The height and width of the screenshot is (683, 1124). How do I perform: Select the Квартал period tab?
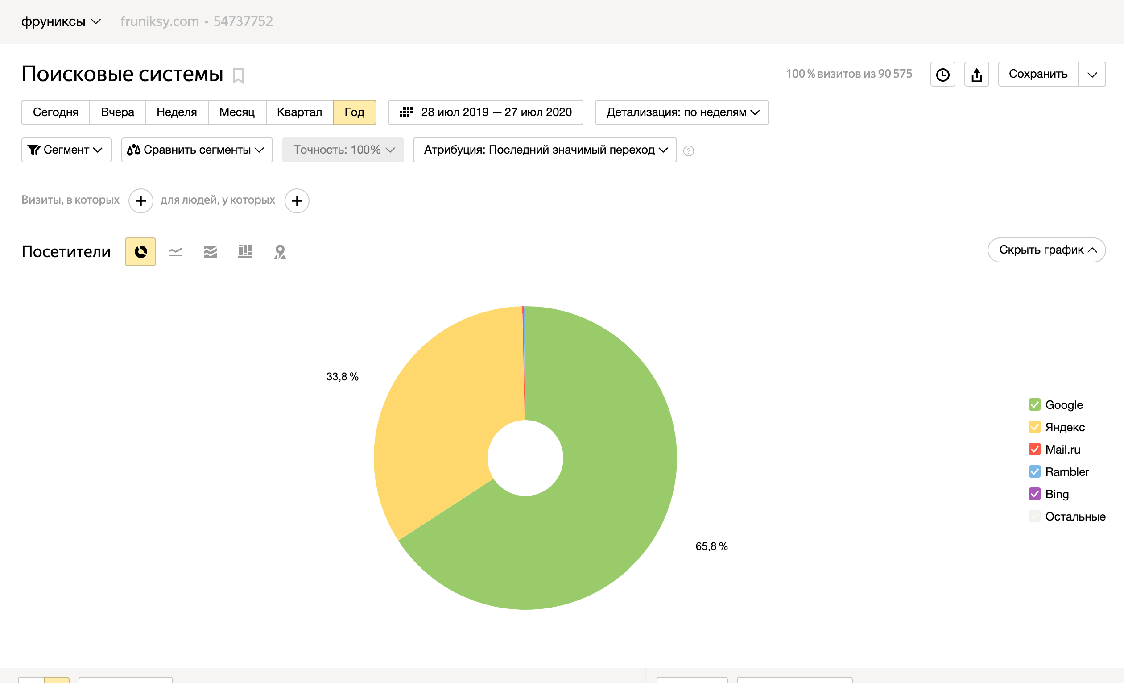pos(299,112)
